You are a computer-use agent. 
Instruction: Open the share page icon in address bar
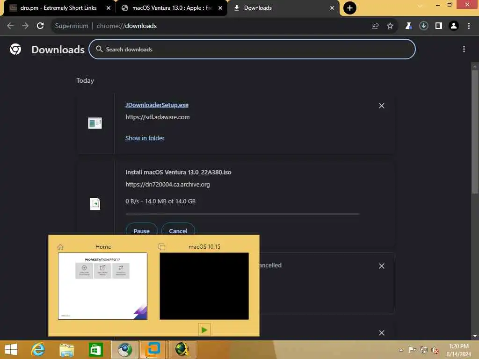[x=375, y=26]
